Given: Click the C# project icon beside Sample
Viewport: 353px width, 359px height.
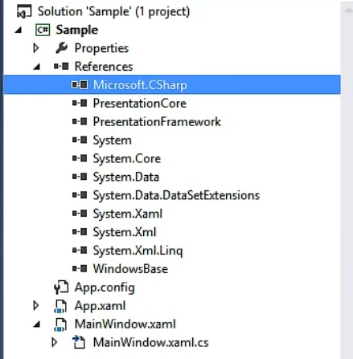Looking at the screenshot, I should click(x=43, y=30).
